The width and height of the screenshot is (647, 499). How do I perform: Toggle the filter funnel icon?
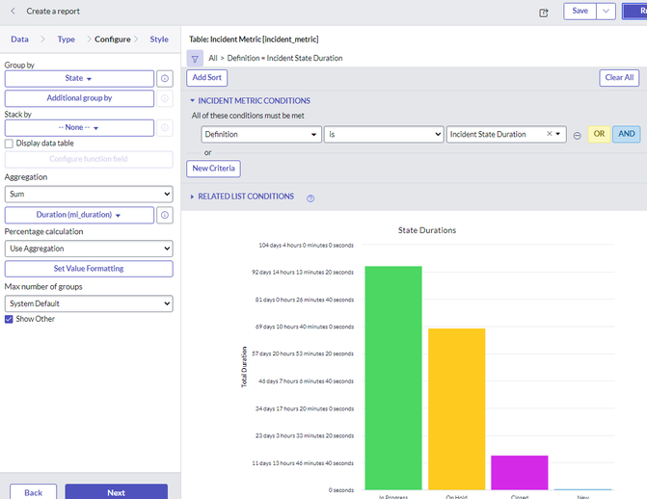(x=195, y=59)
